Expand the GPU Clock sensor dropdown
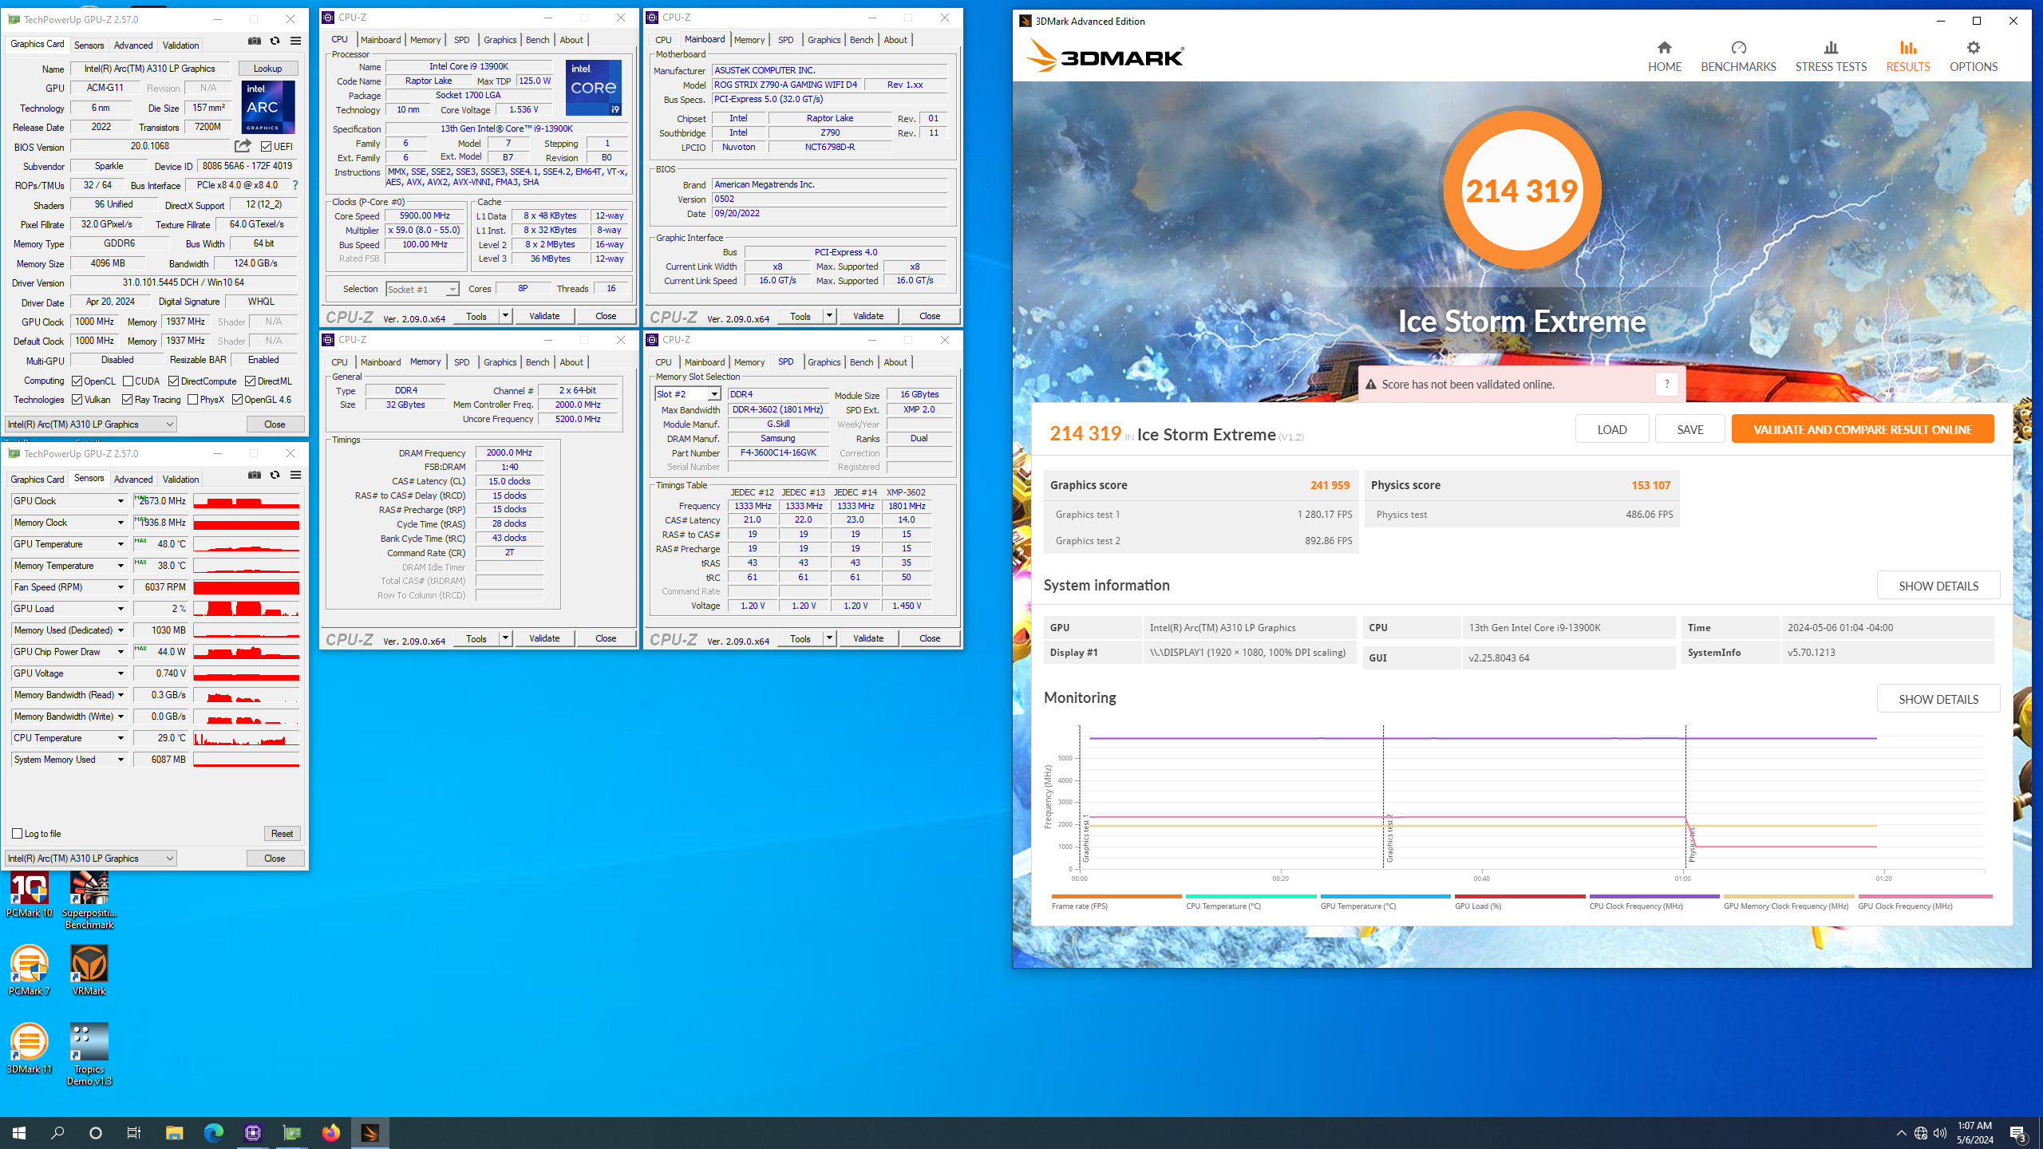Image resolution: width=2043 pixels, height=1149 pixels. click(x=121, y=501)
